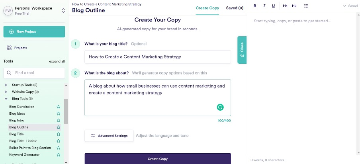Expand the Website Copy category

tap(6, 92)
